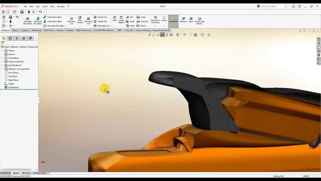Select the Lofted Cut tool
Image resolution: width=321 pixels, height=181 pixels.
pyautogui.click(x=100, y=21)
